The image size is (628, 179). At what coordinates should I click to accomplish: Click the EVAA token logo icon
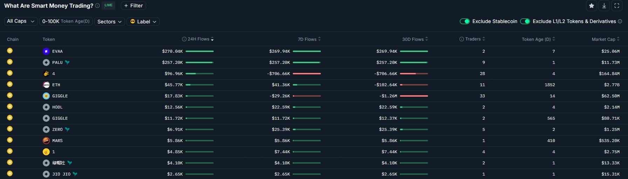(x=46, y=51)
